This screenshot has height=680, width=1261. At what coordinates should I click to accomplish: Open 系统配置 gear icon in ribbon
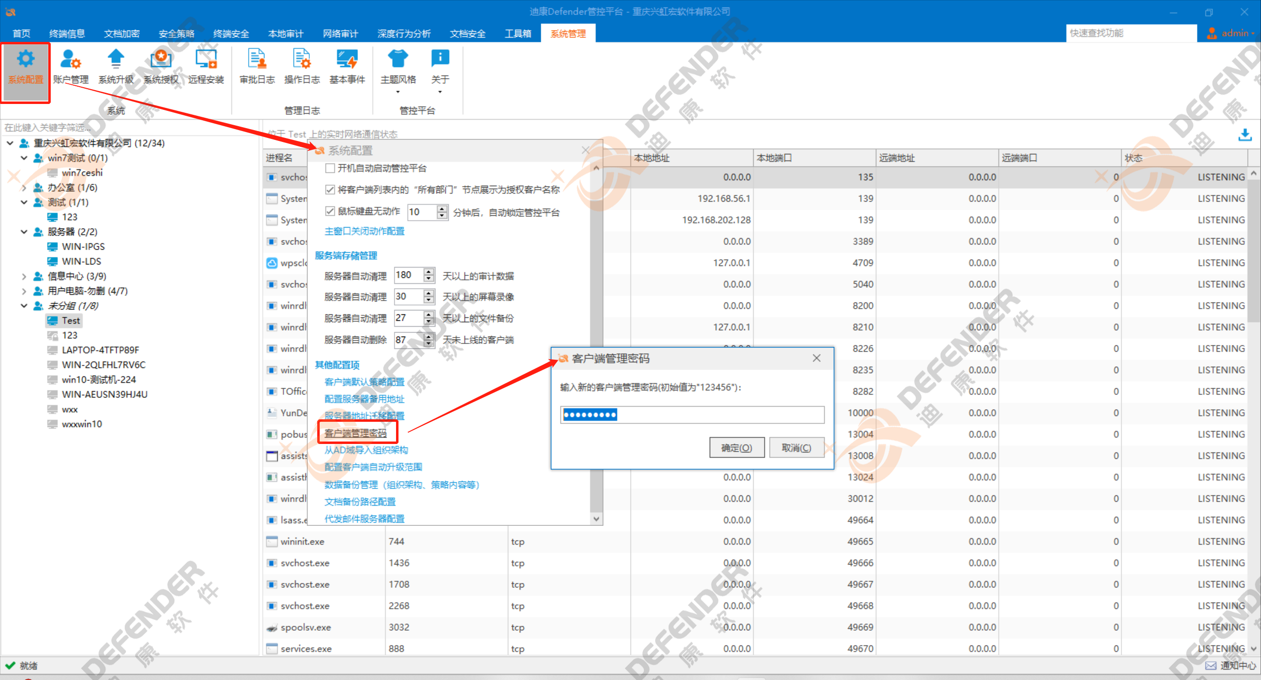pos(26,59)
